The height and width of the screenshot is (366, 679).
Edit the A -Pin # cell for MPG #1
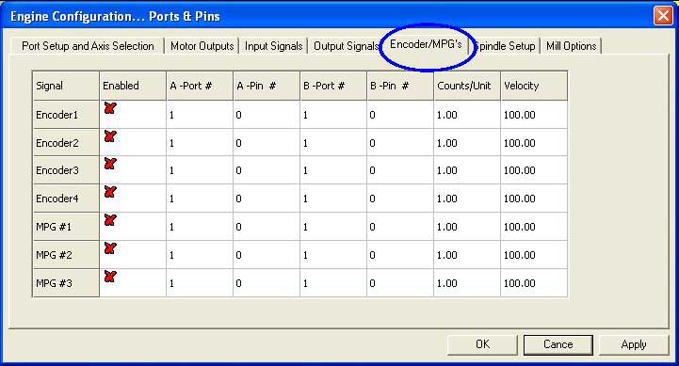267,227
